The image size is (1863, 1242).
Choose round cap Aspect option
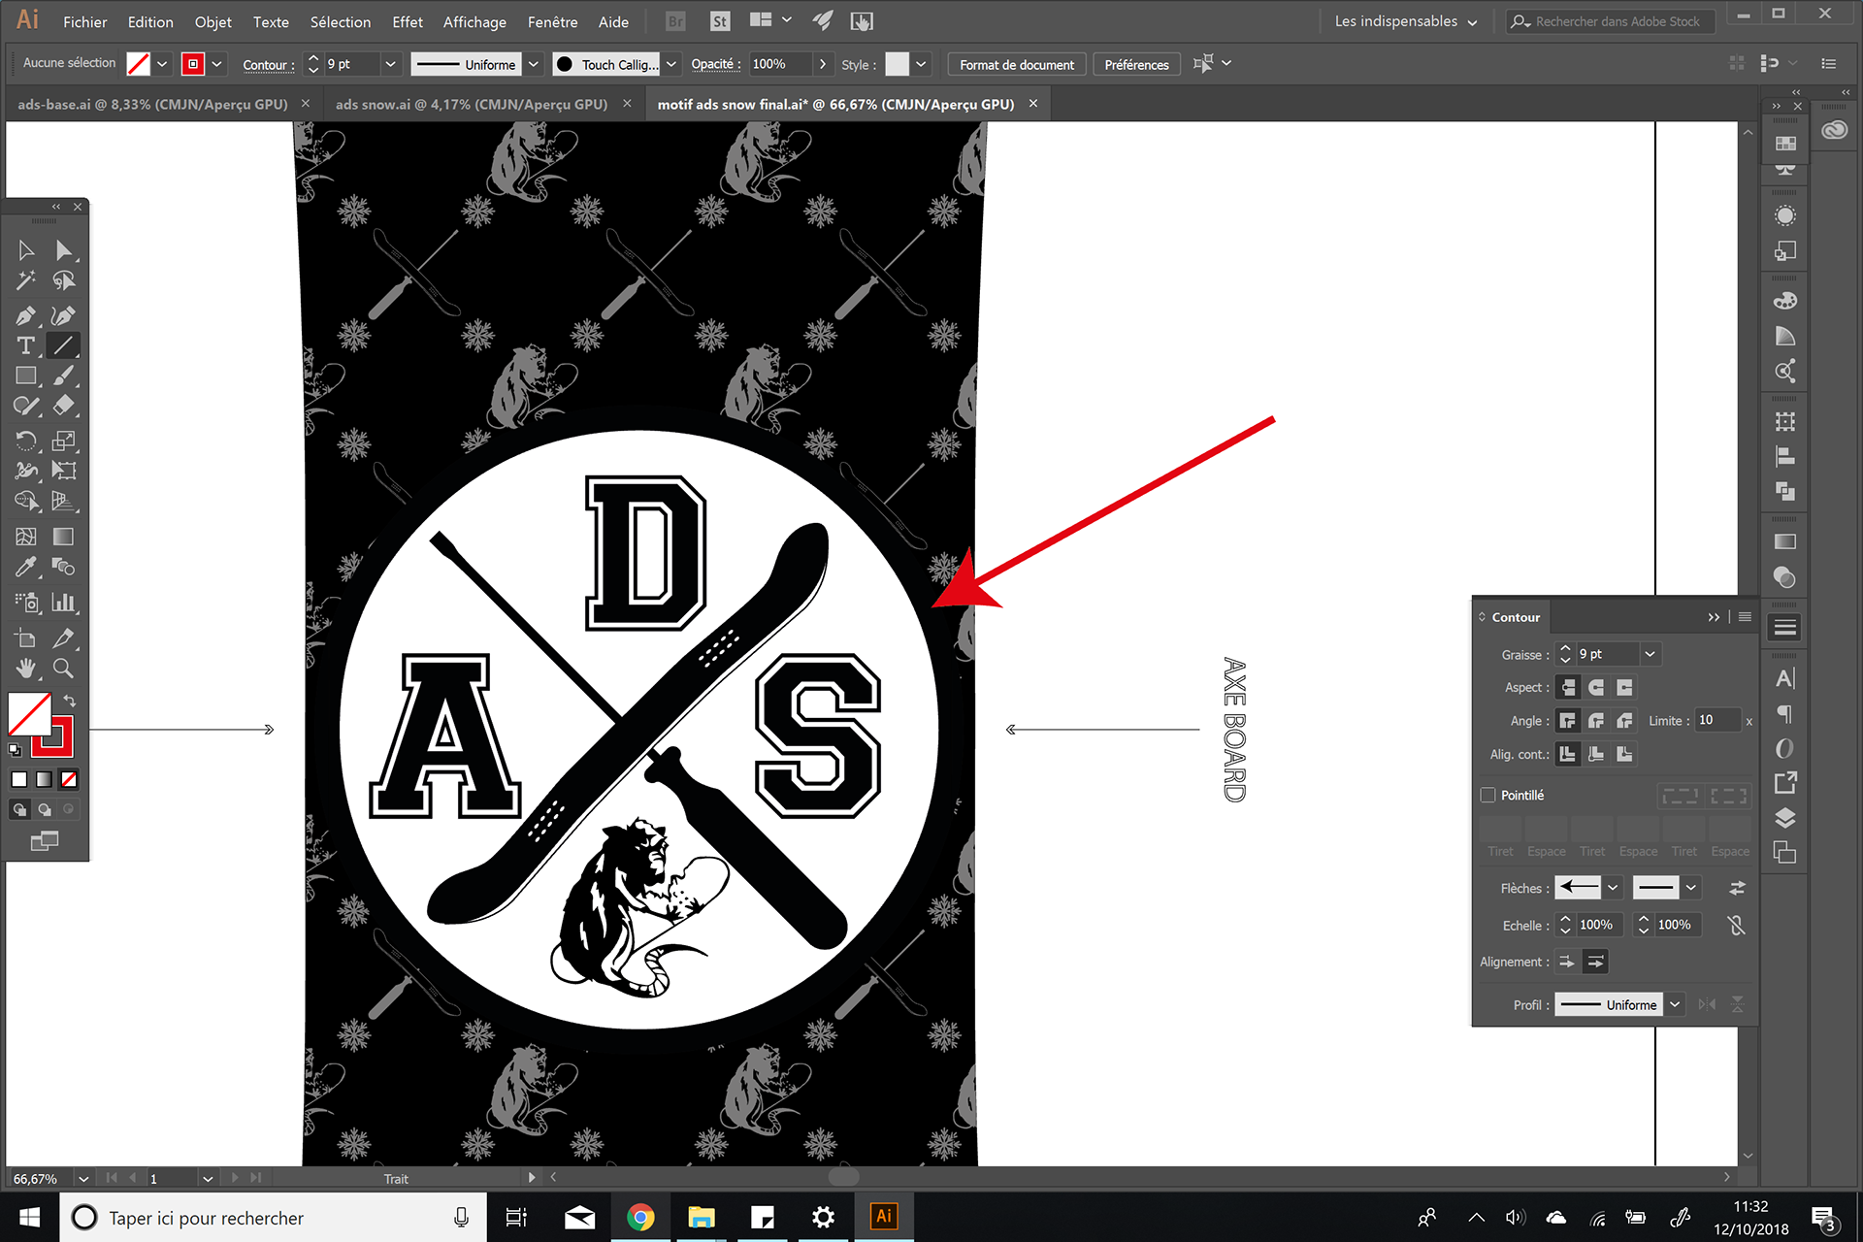click(x=1596, y=687)
